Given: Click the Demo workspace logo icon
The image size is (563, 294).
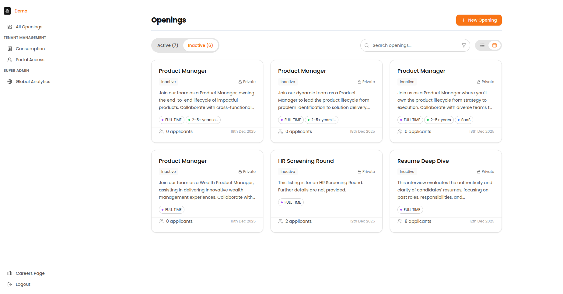Looking at the screenshot, I should tap(7, 11).
